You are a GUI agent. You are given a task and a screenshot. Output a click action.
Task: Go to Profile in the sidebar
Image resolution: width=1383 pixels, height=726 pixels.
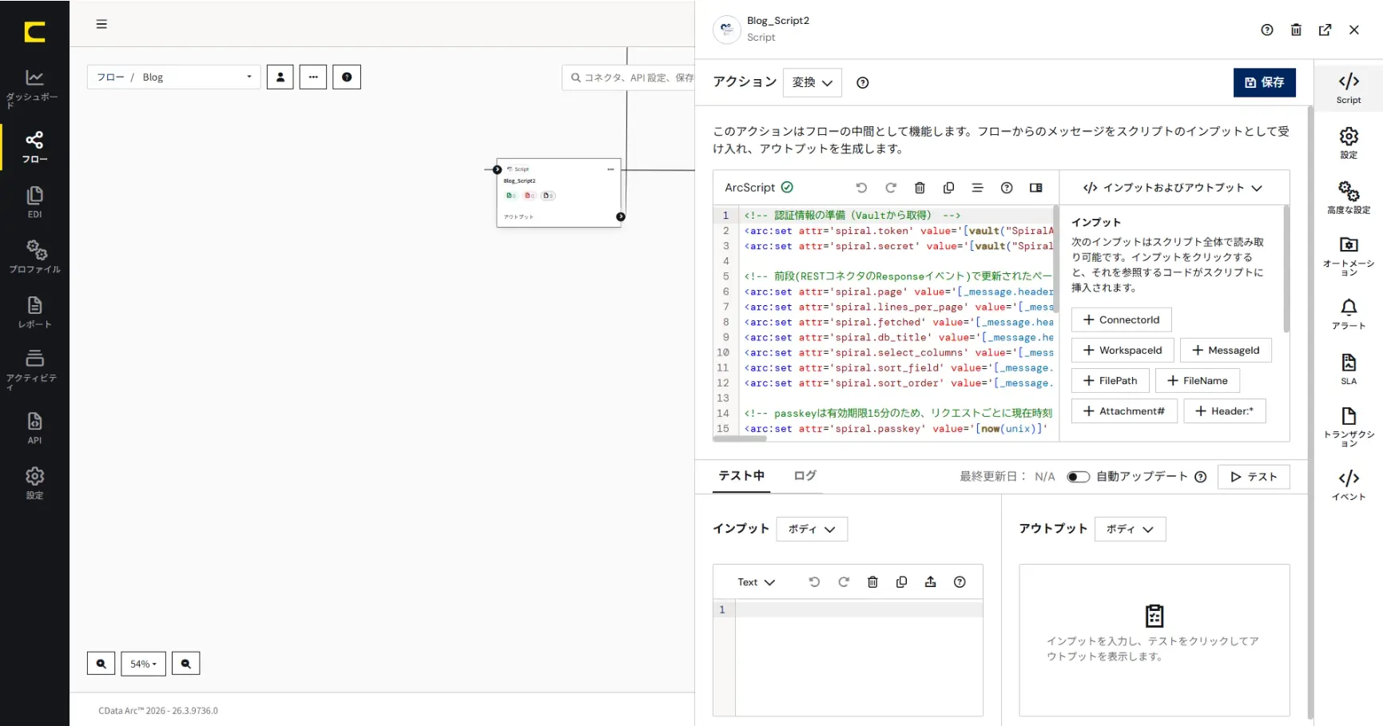[x=34, y=256]
